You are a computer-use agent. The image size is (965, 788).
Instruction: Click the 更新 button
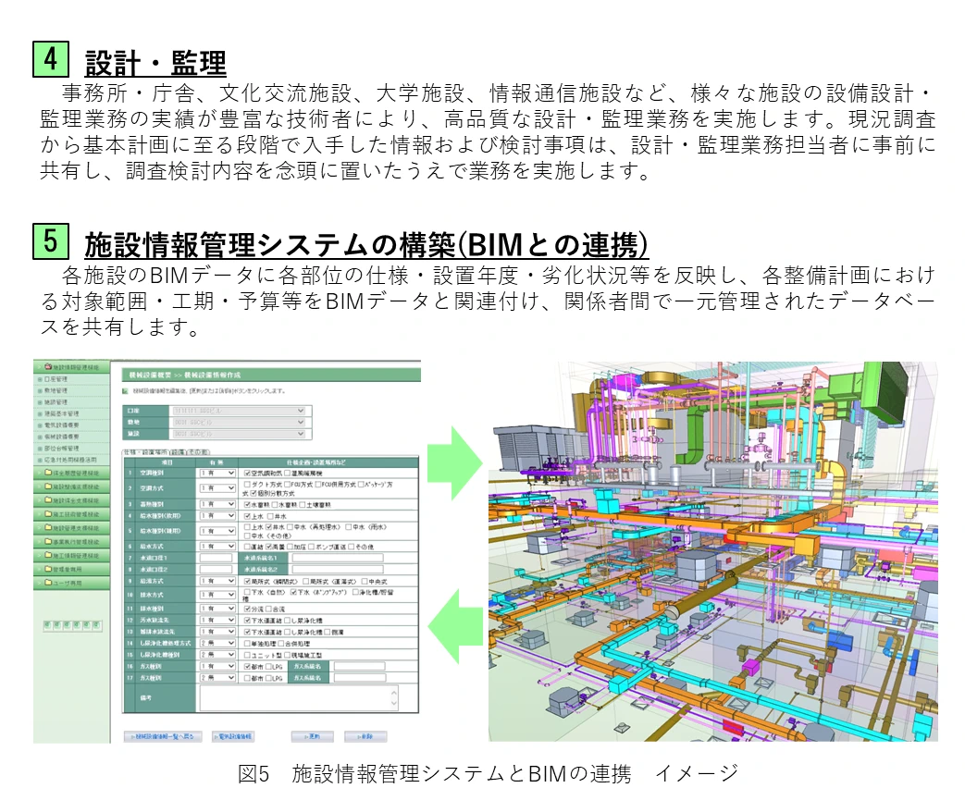tap(311, 736)
